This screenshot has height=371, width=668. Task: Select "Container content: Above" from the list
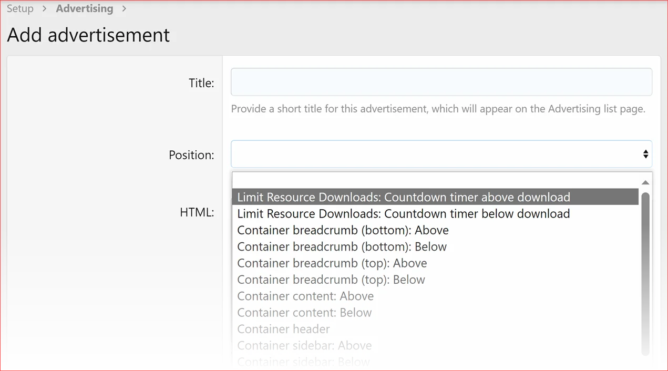coord(305,296)
